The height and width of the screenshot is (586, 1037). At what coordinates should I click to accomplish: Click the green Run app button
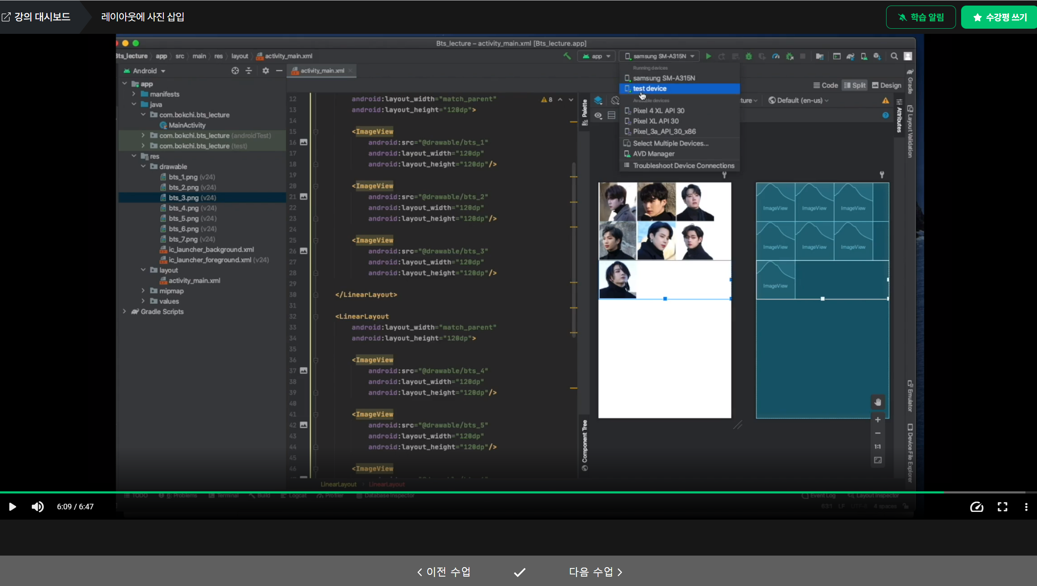coord(709,56)
